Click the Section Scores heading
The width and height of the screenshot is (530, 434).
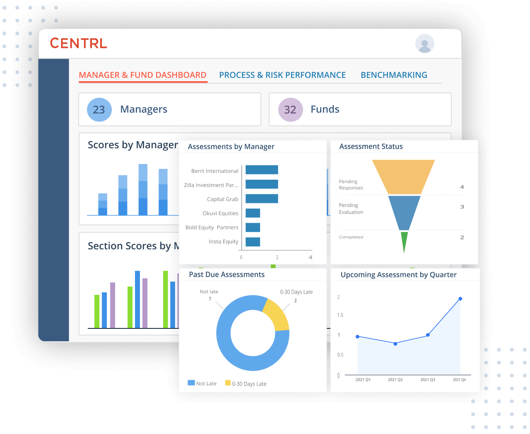[133, 246]
